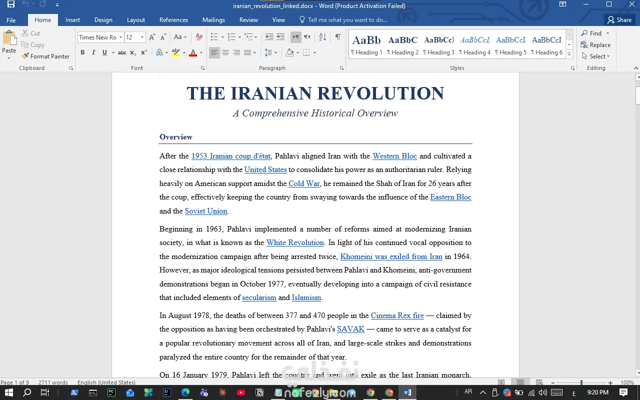Apply the red font color
Viewport: 640px width, 400px height.
pos(193,52)
